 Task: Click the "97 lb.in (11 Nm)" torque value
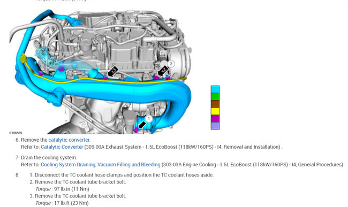72,189
